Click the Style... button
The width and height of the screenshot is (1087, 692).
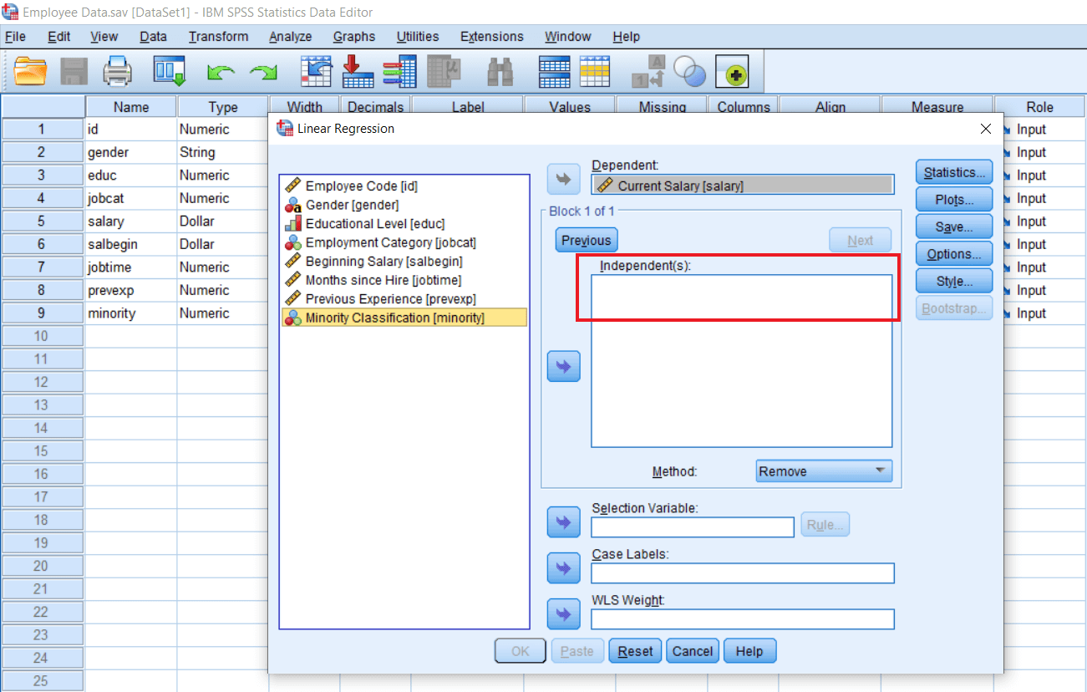(954, 281)
